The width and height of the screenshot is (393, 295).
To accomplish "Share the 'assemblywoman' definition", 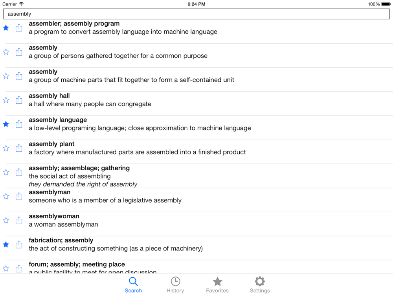I will pyautogui.click(x=19, y=220).
